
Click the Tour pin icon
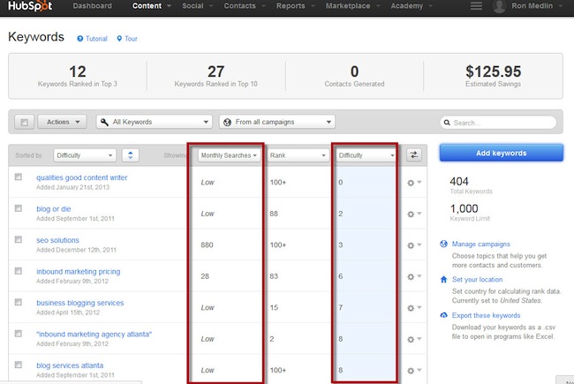[119, 39]
